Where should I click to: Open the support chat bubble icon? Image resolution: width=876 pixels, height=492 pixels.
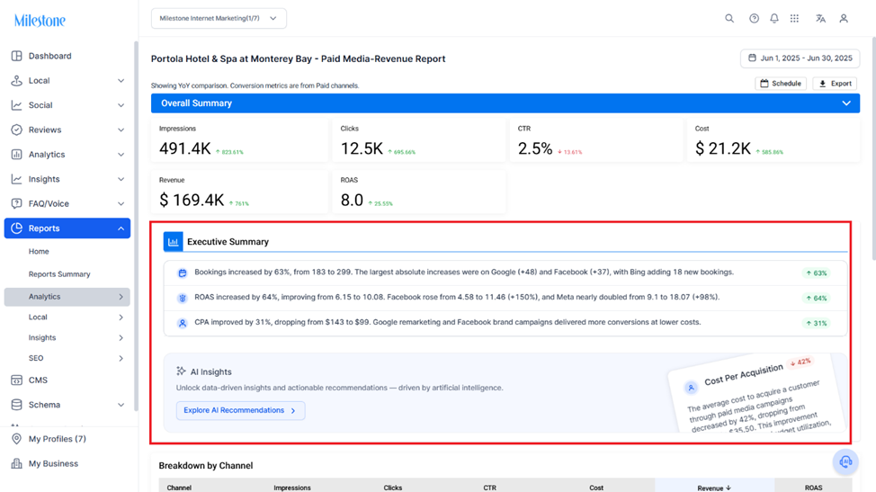845,461
